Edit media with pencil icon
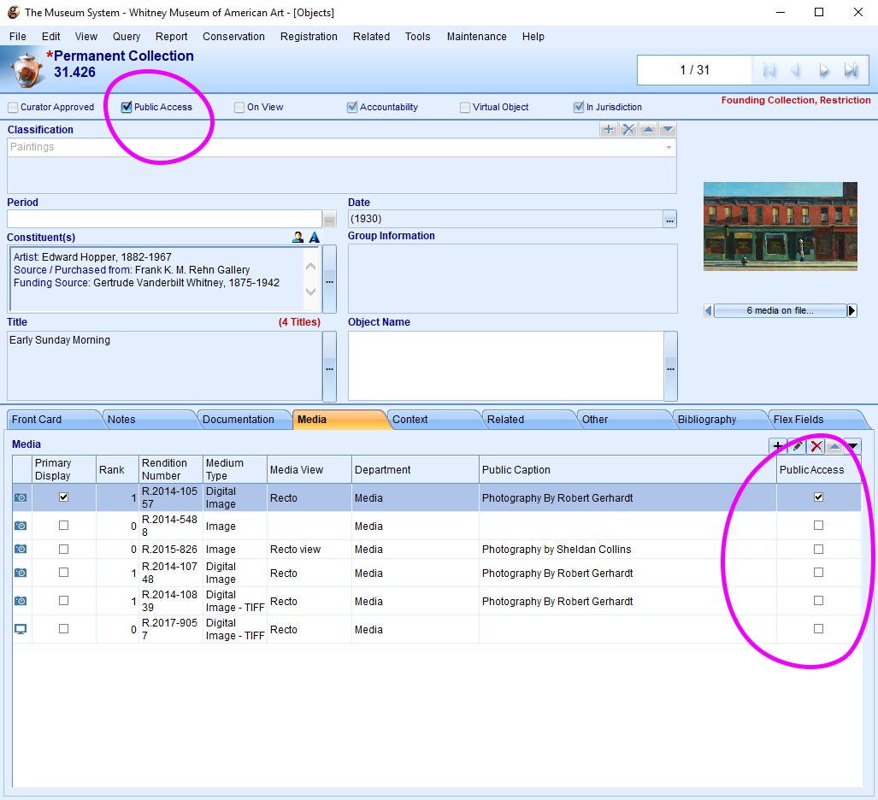This screenshot has height=800, width=878. click(x=797, y=446)
